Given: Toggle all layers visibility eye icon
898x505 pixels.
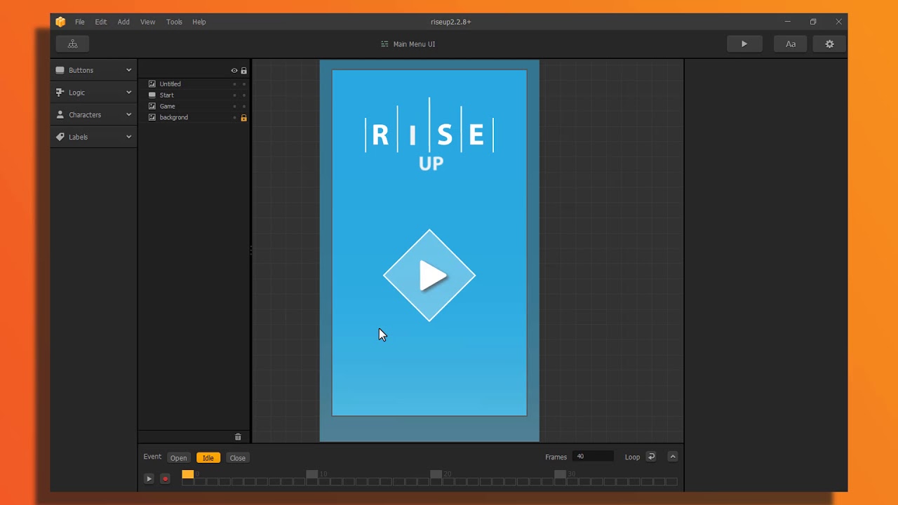Looking at the screenshot, I should point(234,71).
